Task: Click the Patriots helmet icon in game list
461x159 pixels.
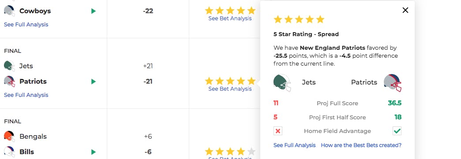Action: [x=9, y=81]
